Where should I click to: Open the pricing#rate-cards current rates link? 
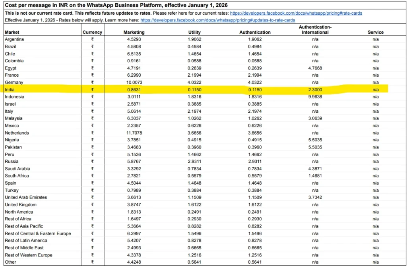click(296, 13)
